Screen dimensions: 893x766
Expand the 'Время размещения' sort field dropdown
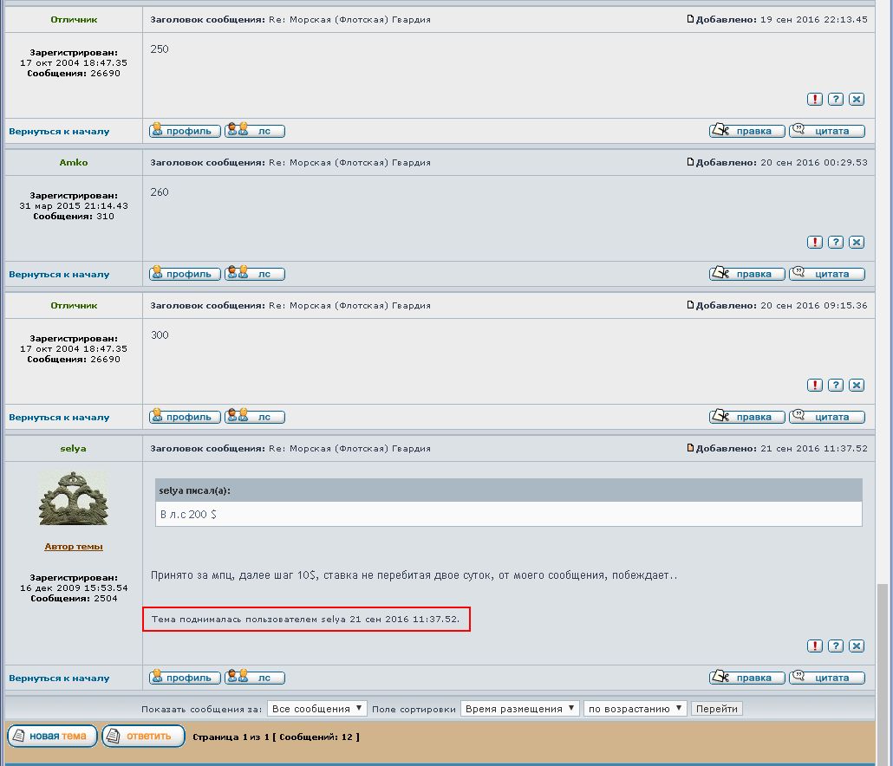pos(519,709)
